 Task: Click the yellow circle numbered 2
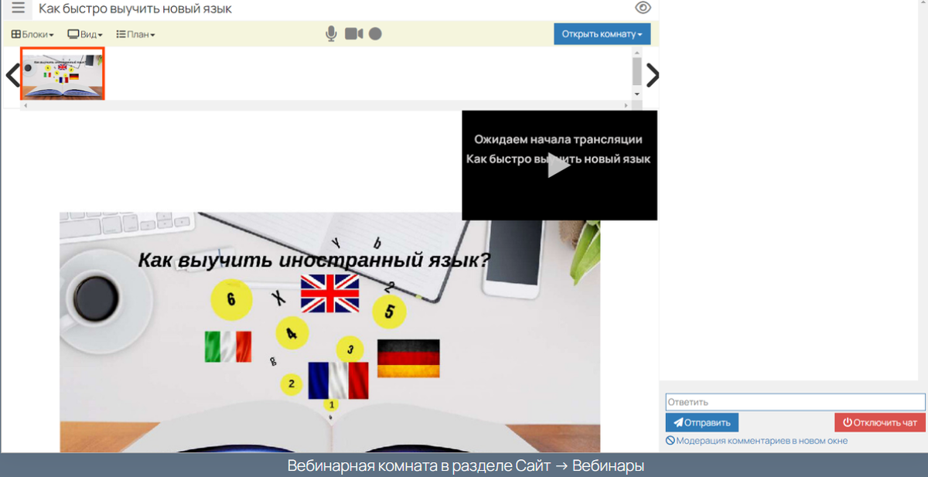tap(291, 383)
